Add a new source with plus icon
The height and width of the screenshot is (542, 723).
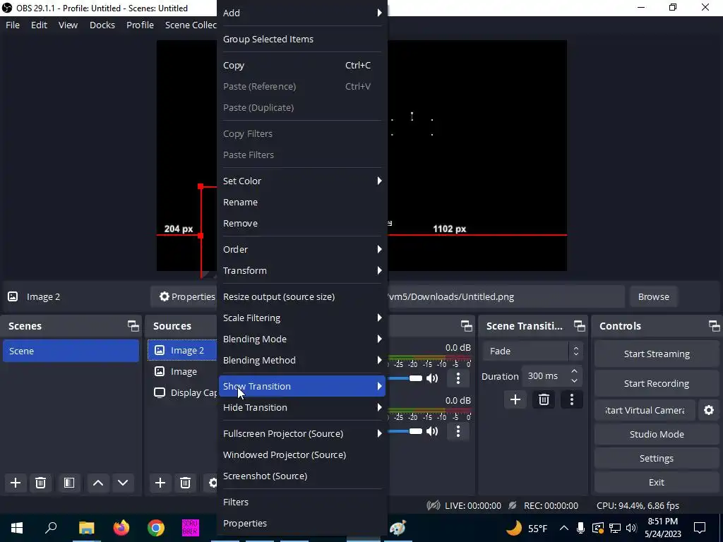[160, 483]
